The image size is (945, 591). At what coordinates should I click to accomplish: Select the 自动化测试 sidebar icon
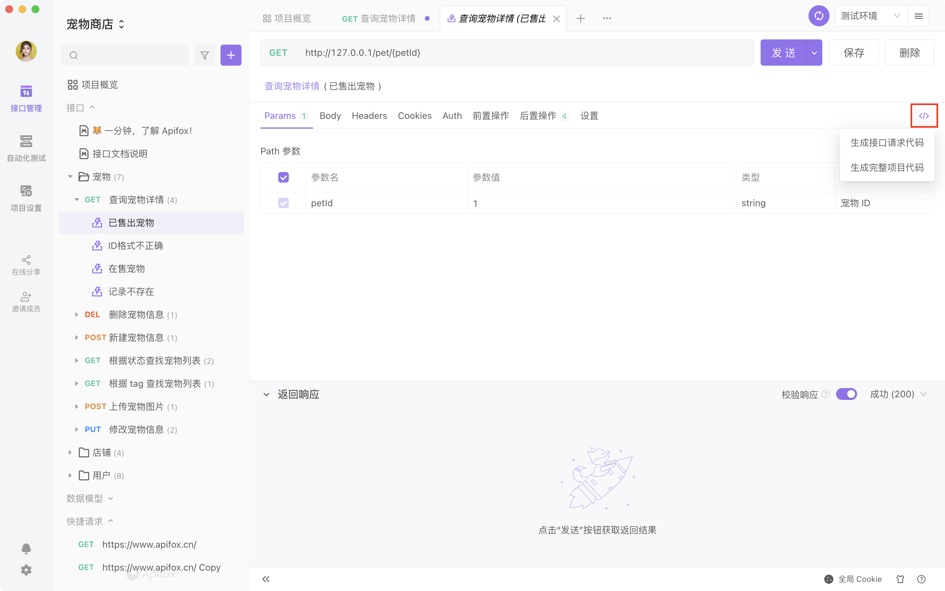click(x=26, y=148)
